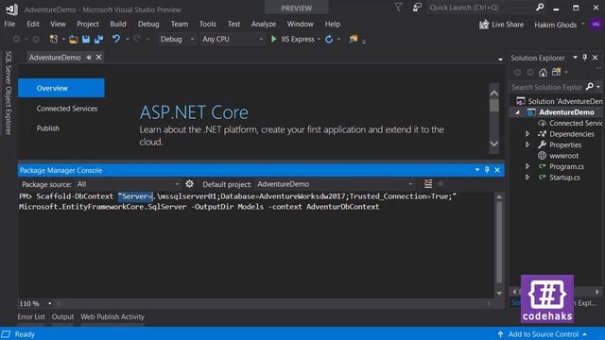605x340 pixels.
Task: Switch to the Error List tab
Action: click(31, 317)
